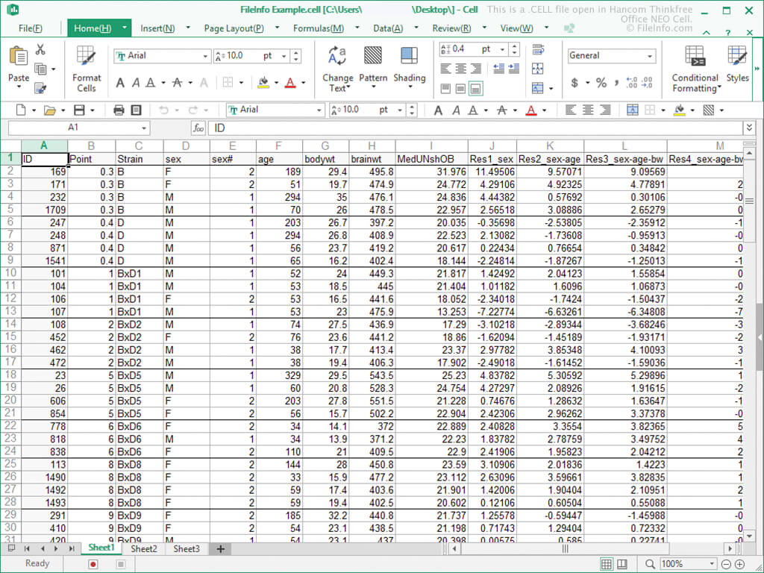Click the wrap text icon in ribbon

coord(538,49)
